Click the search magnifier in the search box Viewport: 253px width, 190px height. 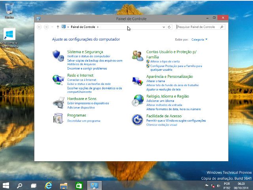click(x=222, y=27)
